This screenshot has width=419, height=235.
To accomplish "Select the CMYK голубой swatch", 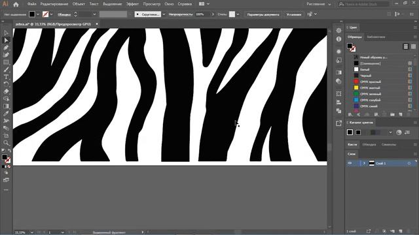I will point(382,100).
